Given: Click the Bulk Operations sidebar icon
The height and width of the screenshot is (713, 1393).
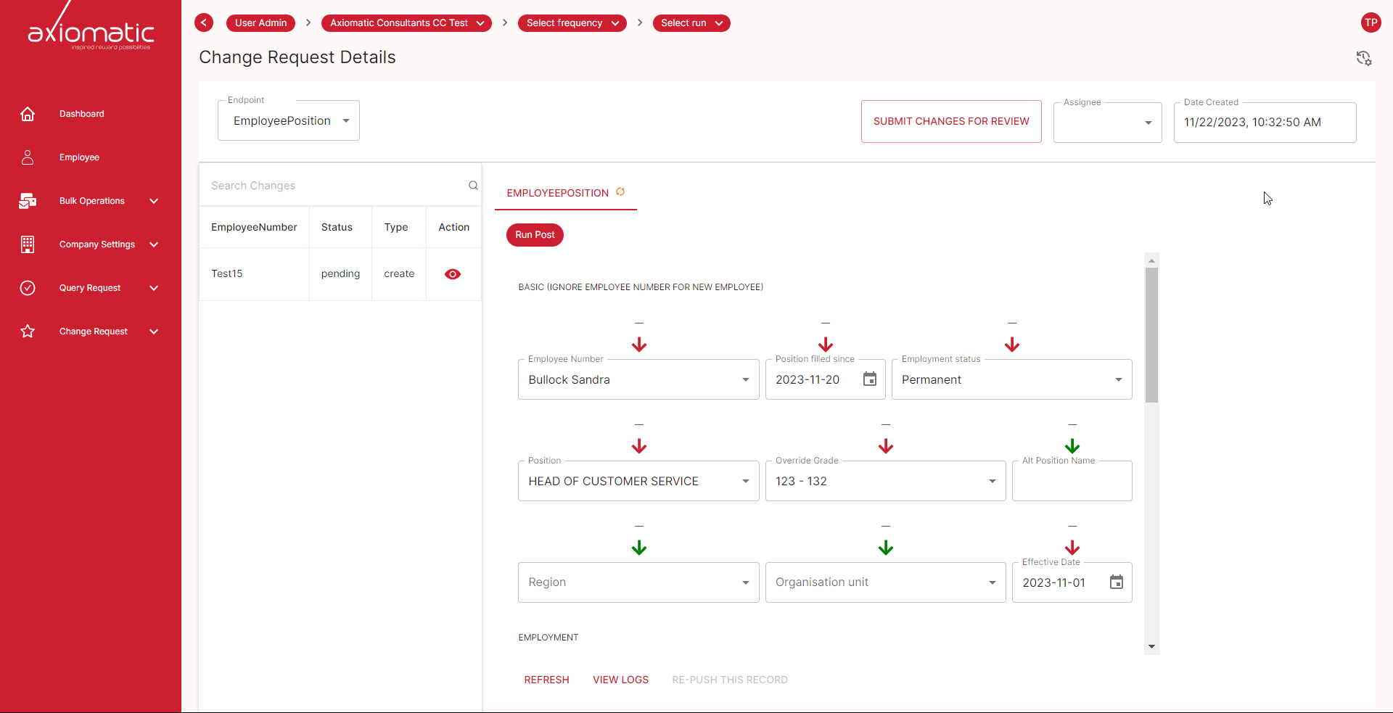Looking at the screenshot, I should tap(28, 201).
